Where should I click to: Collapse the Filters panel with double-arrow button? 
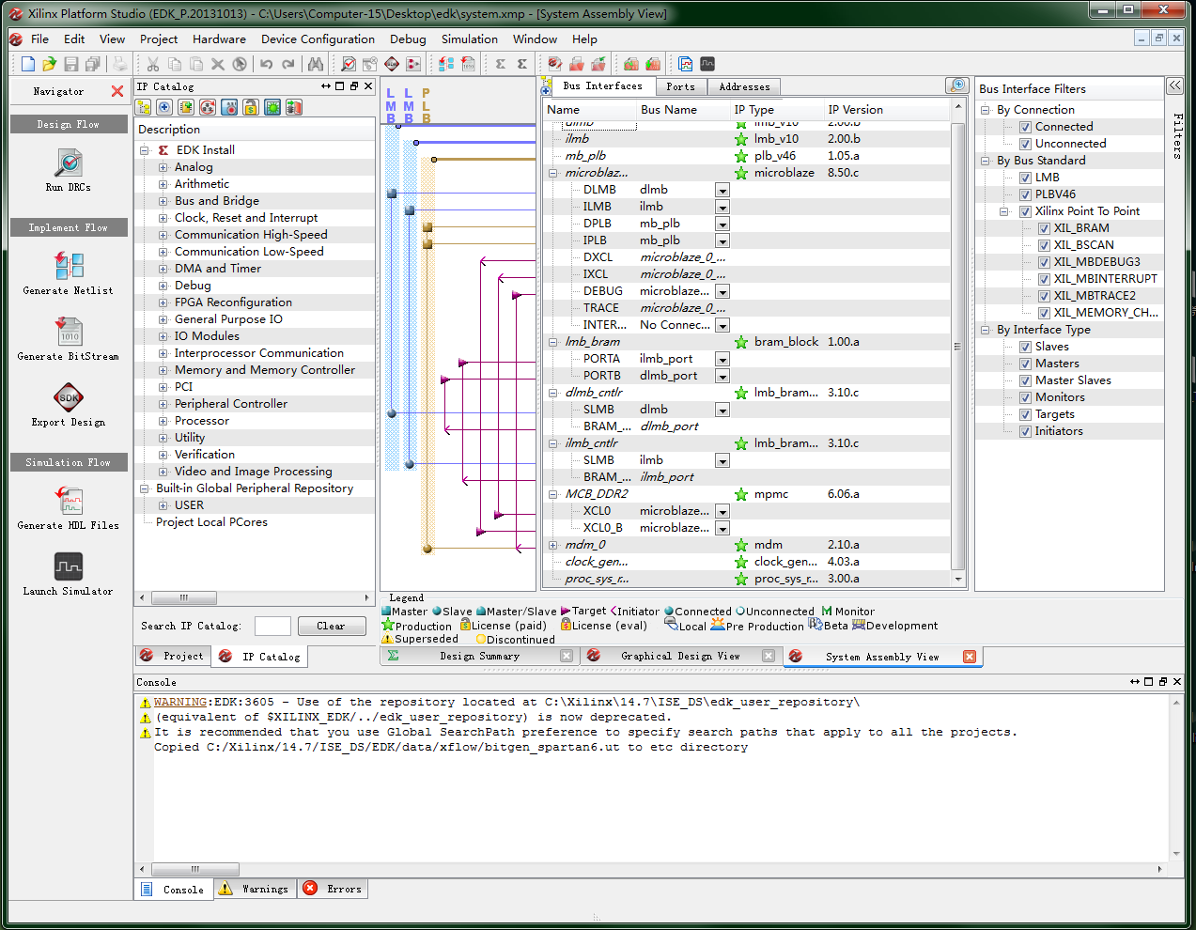(1175, 85)
